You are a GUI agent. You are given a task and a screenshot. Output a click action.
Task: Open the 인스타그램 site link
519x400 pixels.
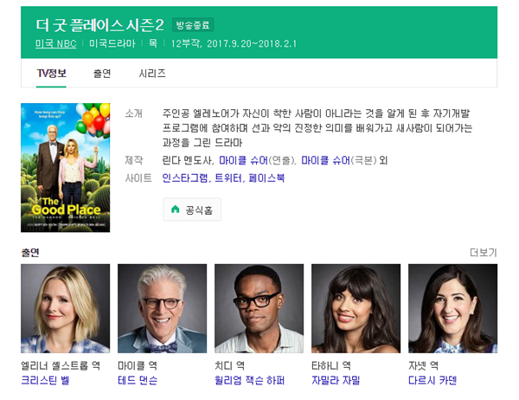185,178
